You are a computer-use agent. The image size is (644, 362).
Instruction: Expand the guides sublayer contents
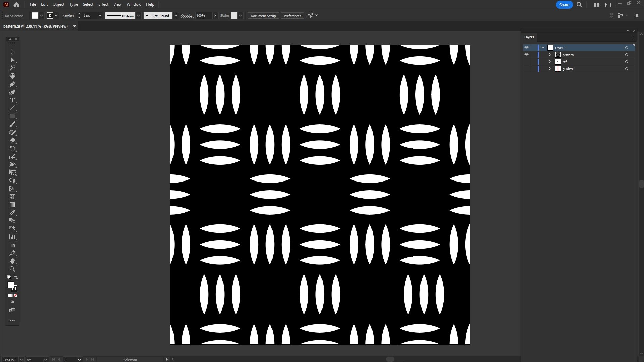550,69
